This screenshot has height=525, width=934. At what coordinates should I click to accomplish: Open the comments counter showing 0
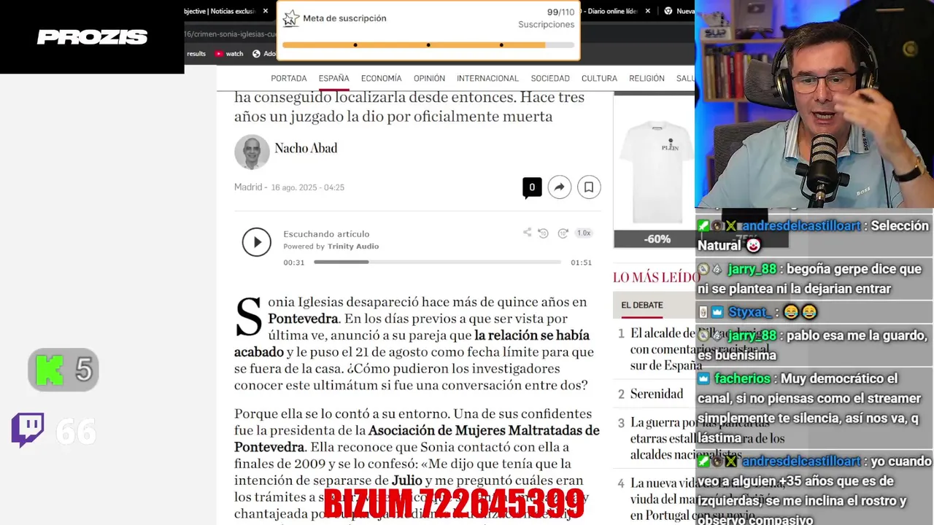coord(532,187)
